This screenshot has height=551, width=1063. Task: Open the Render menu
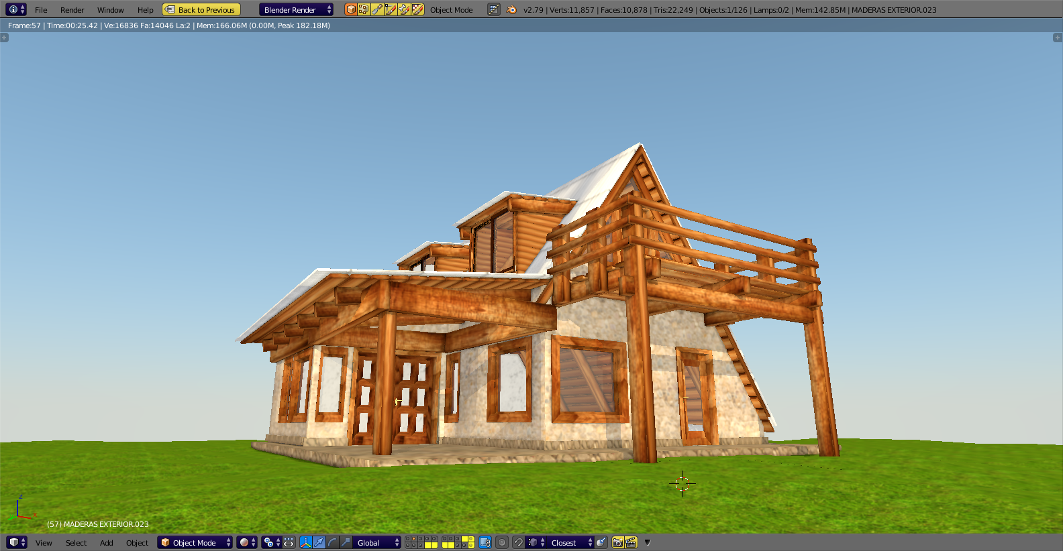[x=72, y=10]
